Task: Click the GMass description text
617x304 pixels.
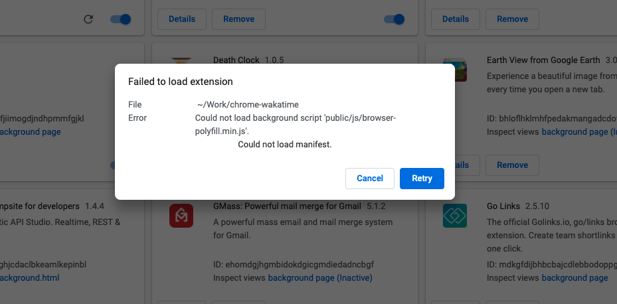Action: point(303,229)
